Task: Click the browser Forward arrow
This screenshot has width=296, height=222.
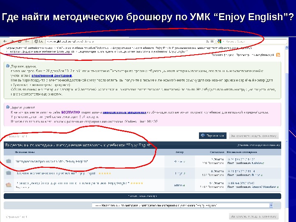Action: (x=12, y=41)
